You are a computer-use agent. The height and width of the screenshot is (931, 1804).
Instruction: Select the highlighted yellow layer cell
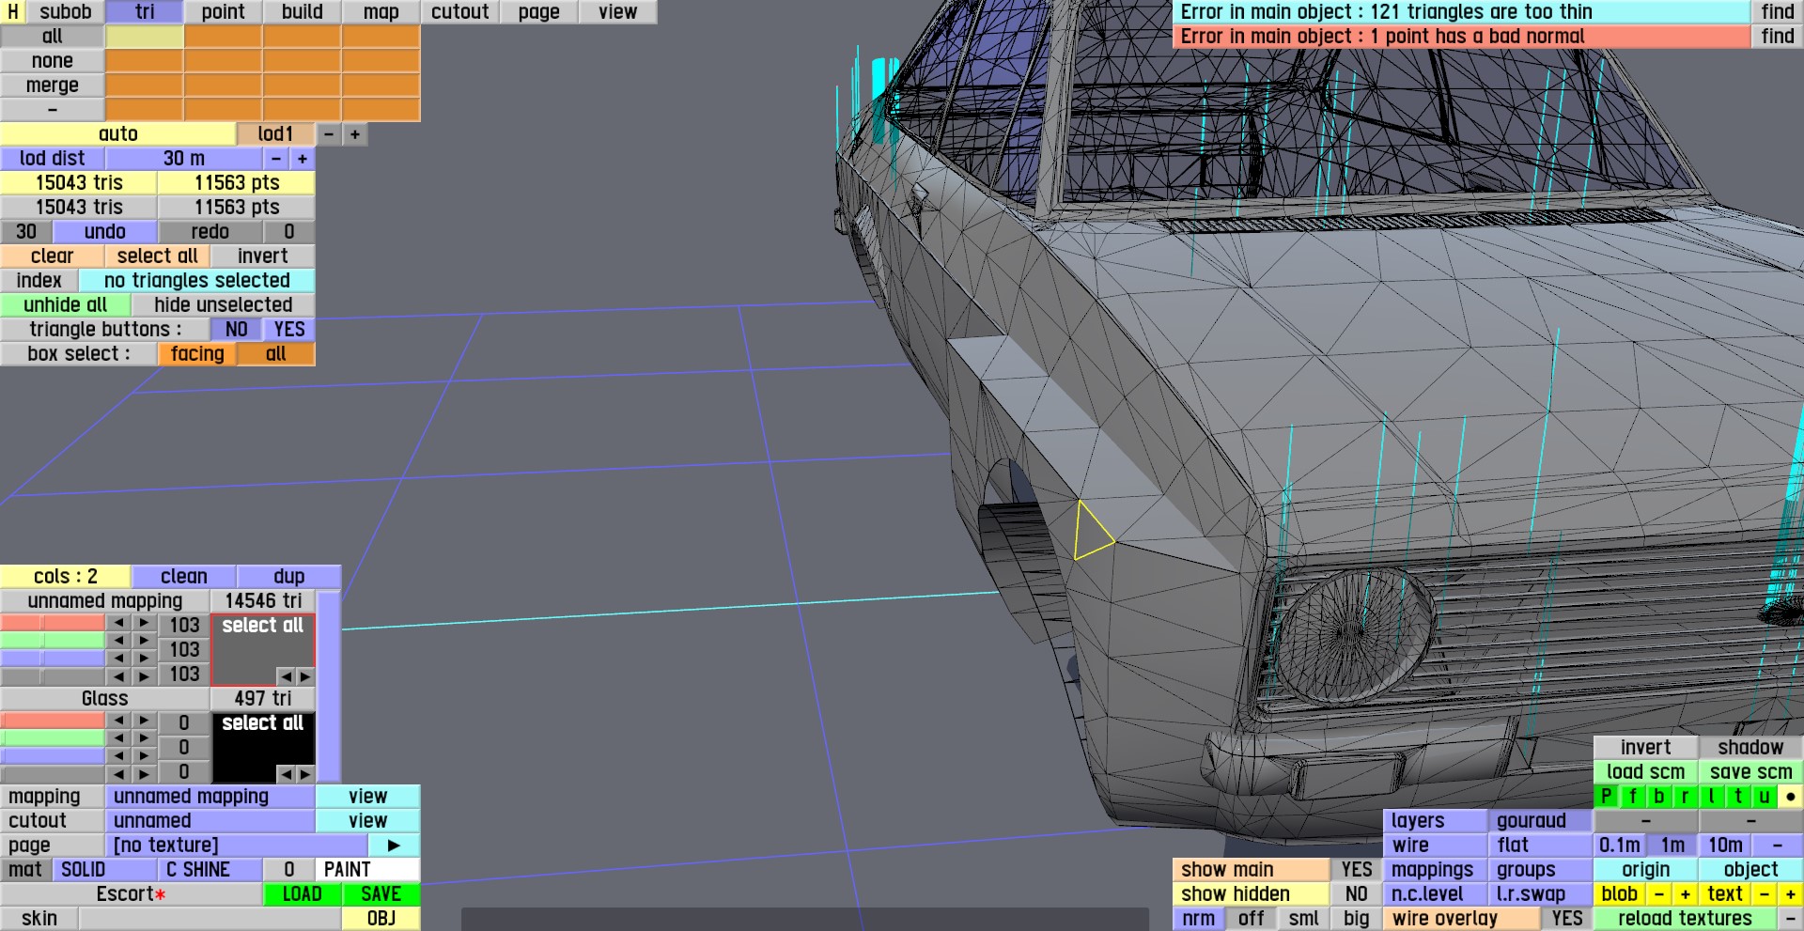145,37
